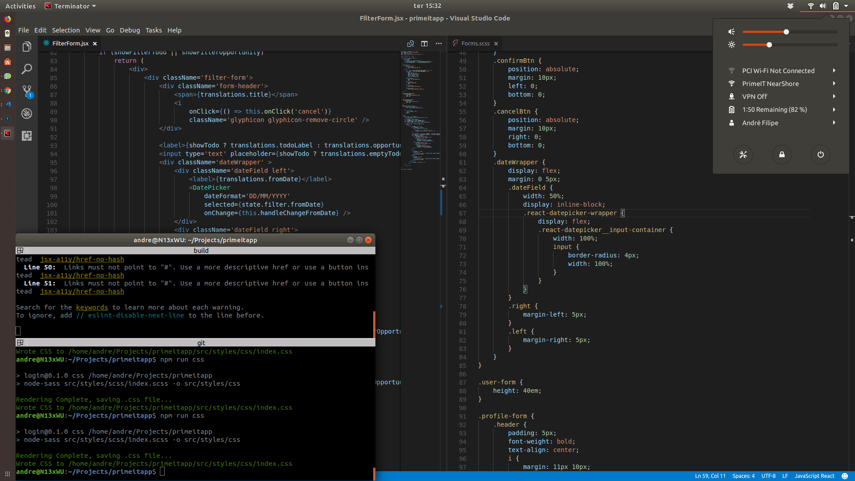Click the Activities button

(x=20, y=6)
